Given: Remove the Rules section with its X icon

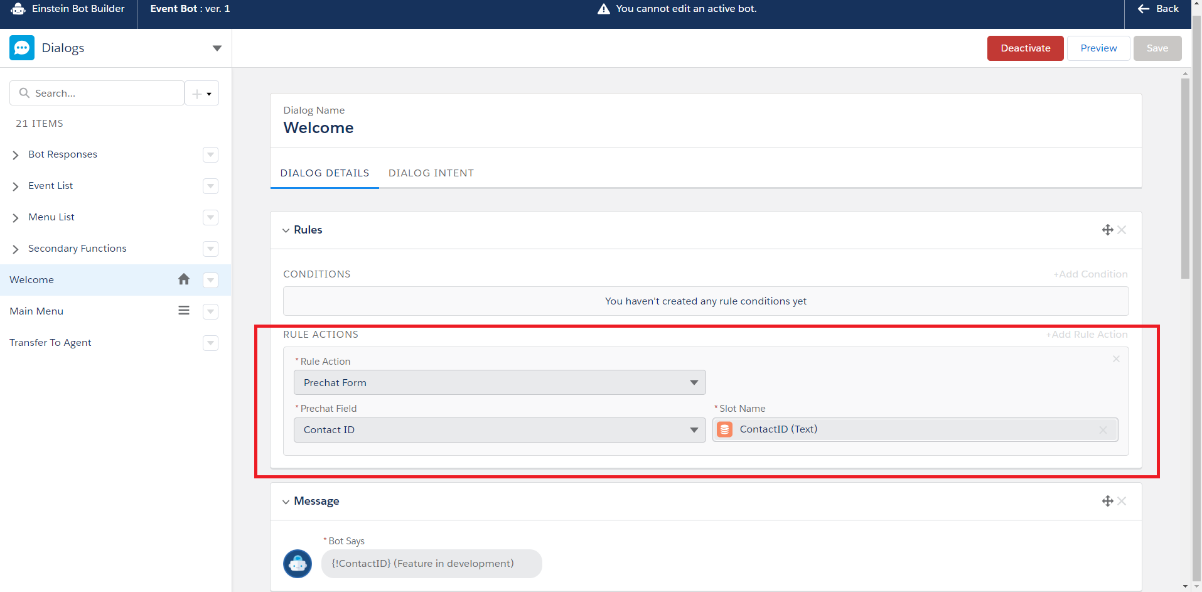Looking at the screenshot, I should pos(1122,230).
